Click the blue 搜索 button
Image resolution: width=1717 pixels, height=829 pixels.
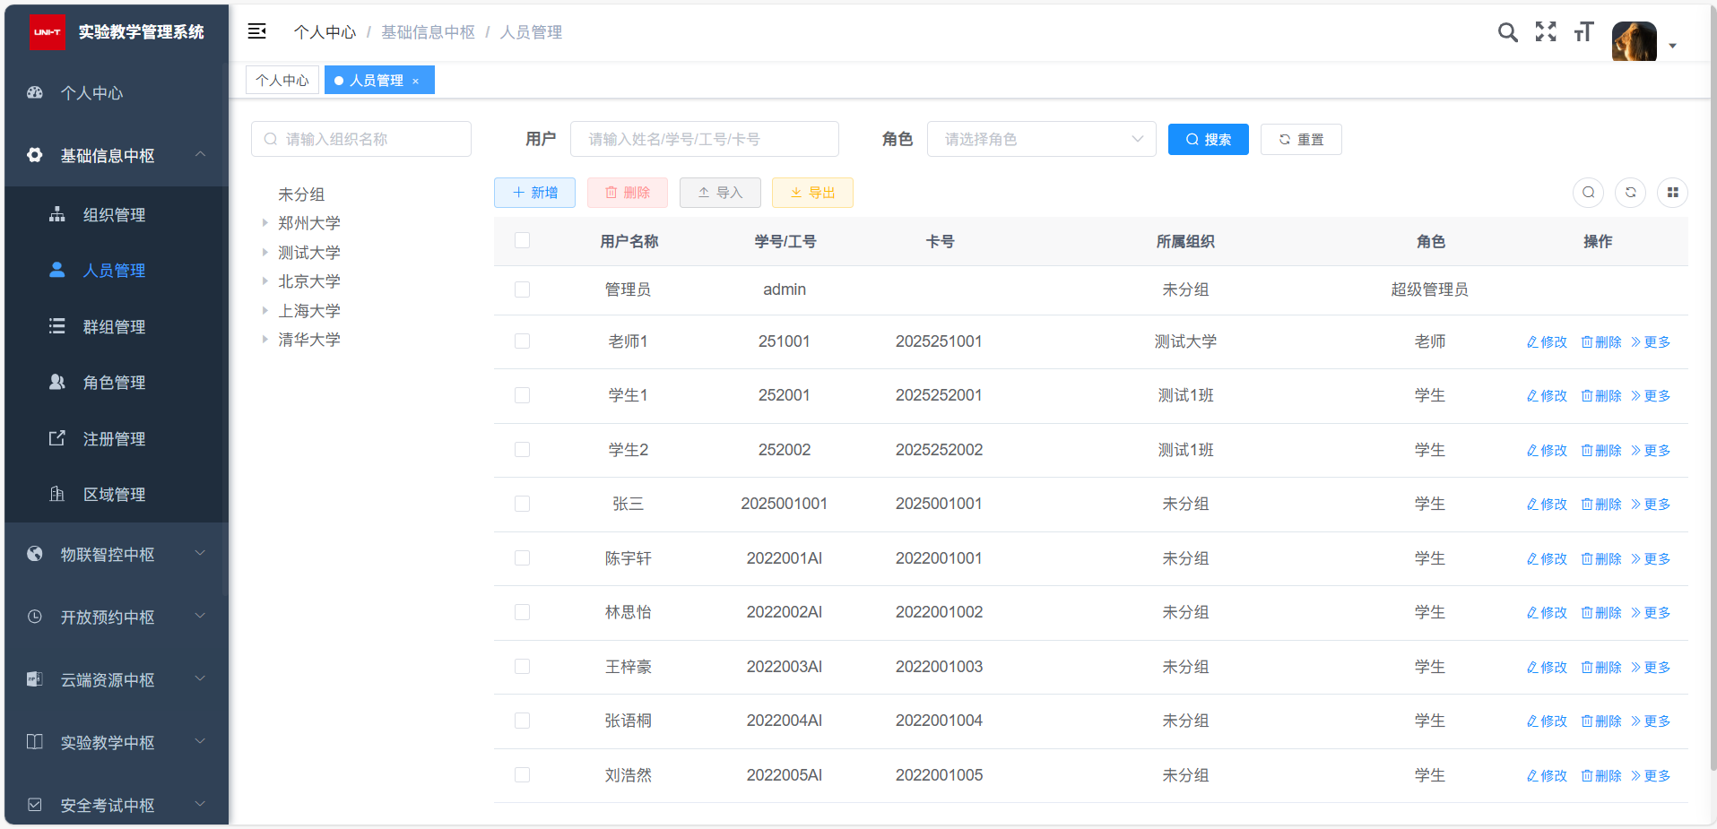pyautogui.click(x=1208, y=140)
